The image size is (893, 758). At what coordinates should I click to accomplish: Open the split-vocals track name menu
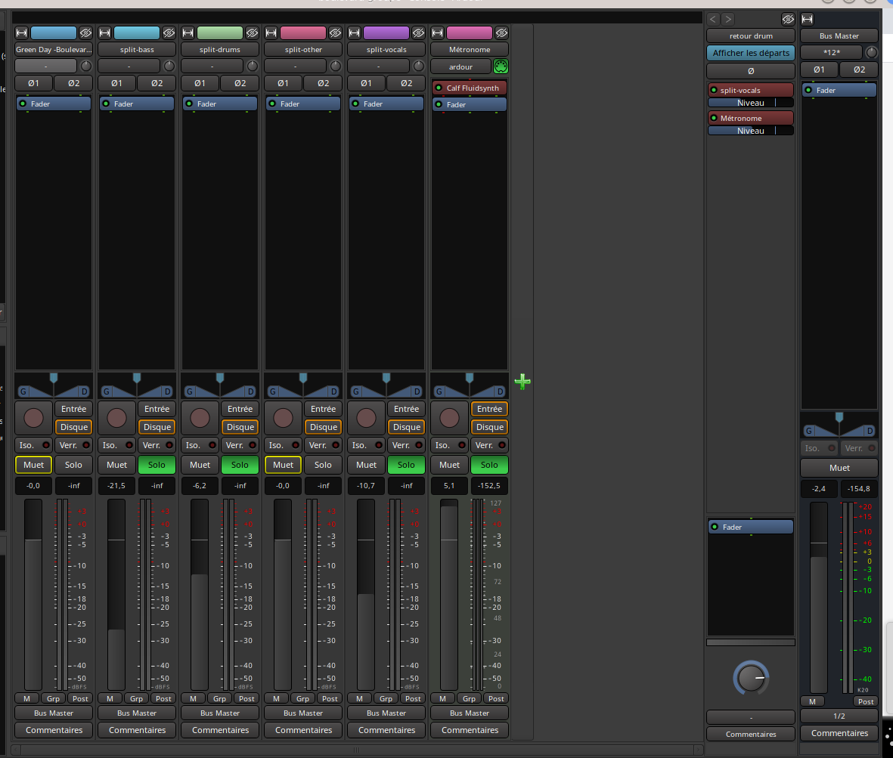386,50
